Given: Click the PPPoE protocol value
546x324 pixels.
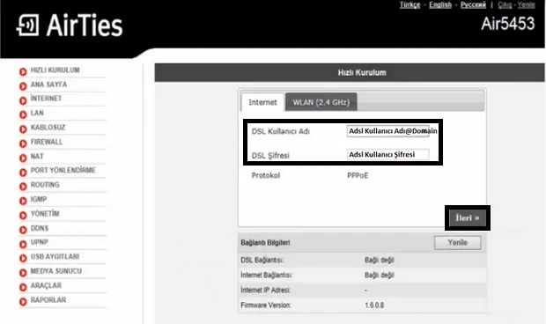Looking at the screenshot, I should click(358, 175).
